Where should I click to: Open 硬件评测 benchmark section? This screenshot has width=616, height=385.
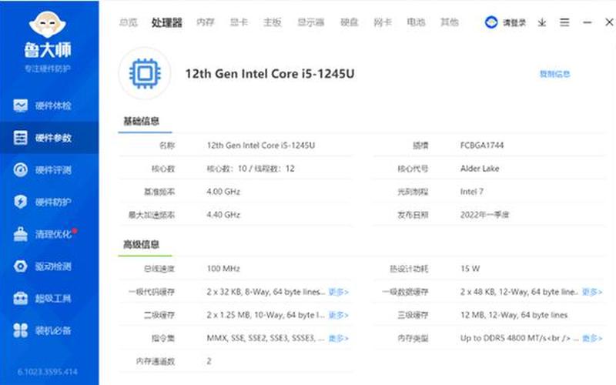tap(49, 169)
